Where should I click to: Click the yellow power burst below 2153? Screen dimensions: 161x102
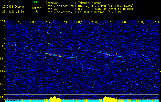[x=55, y=99]
